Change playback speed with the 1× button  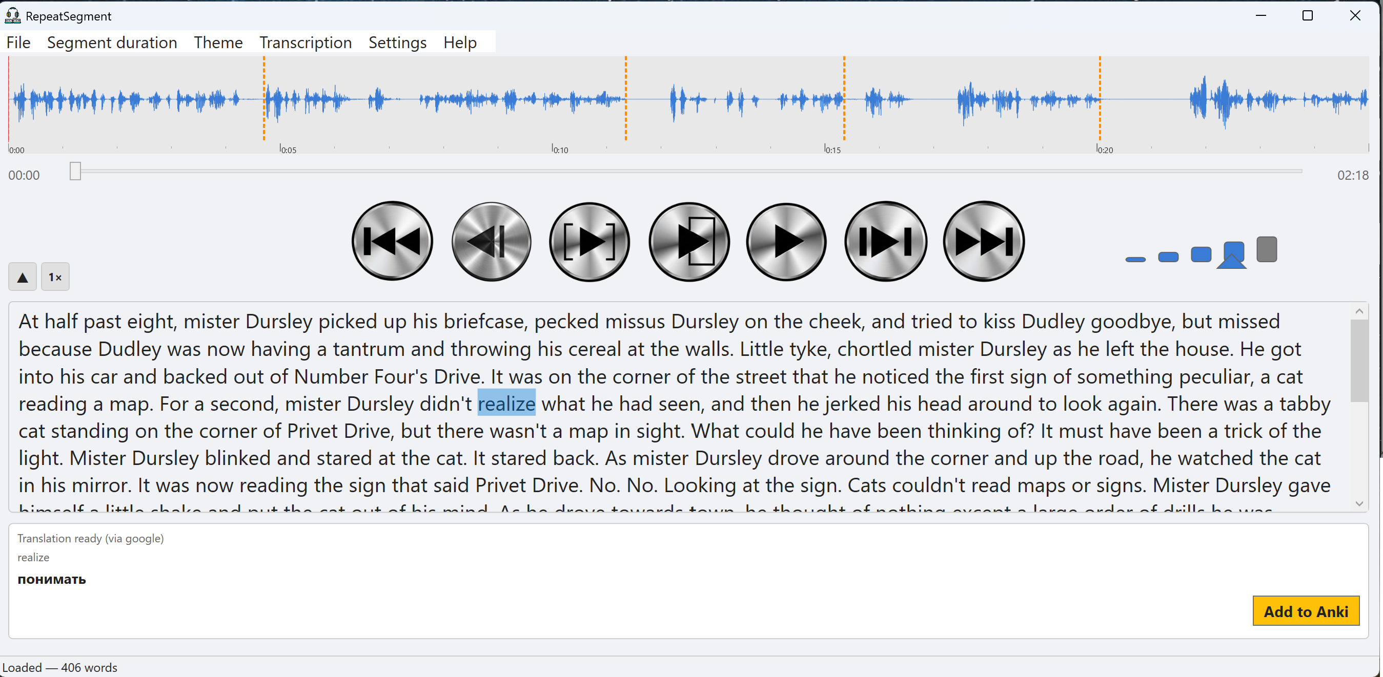(55, 277)
